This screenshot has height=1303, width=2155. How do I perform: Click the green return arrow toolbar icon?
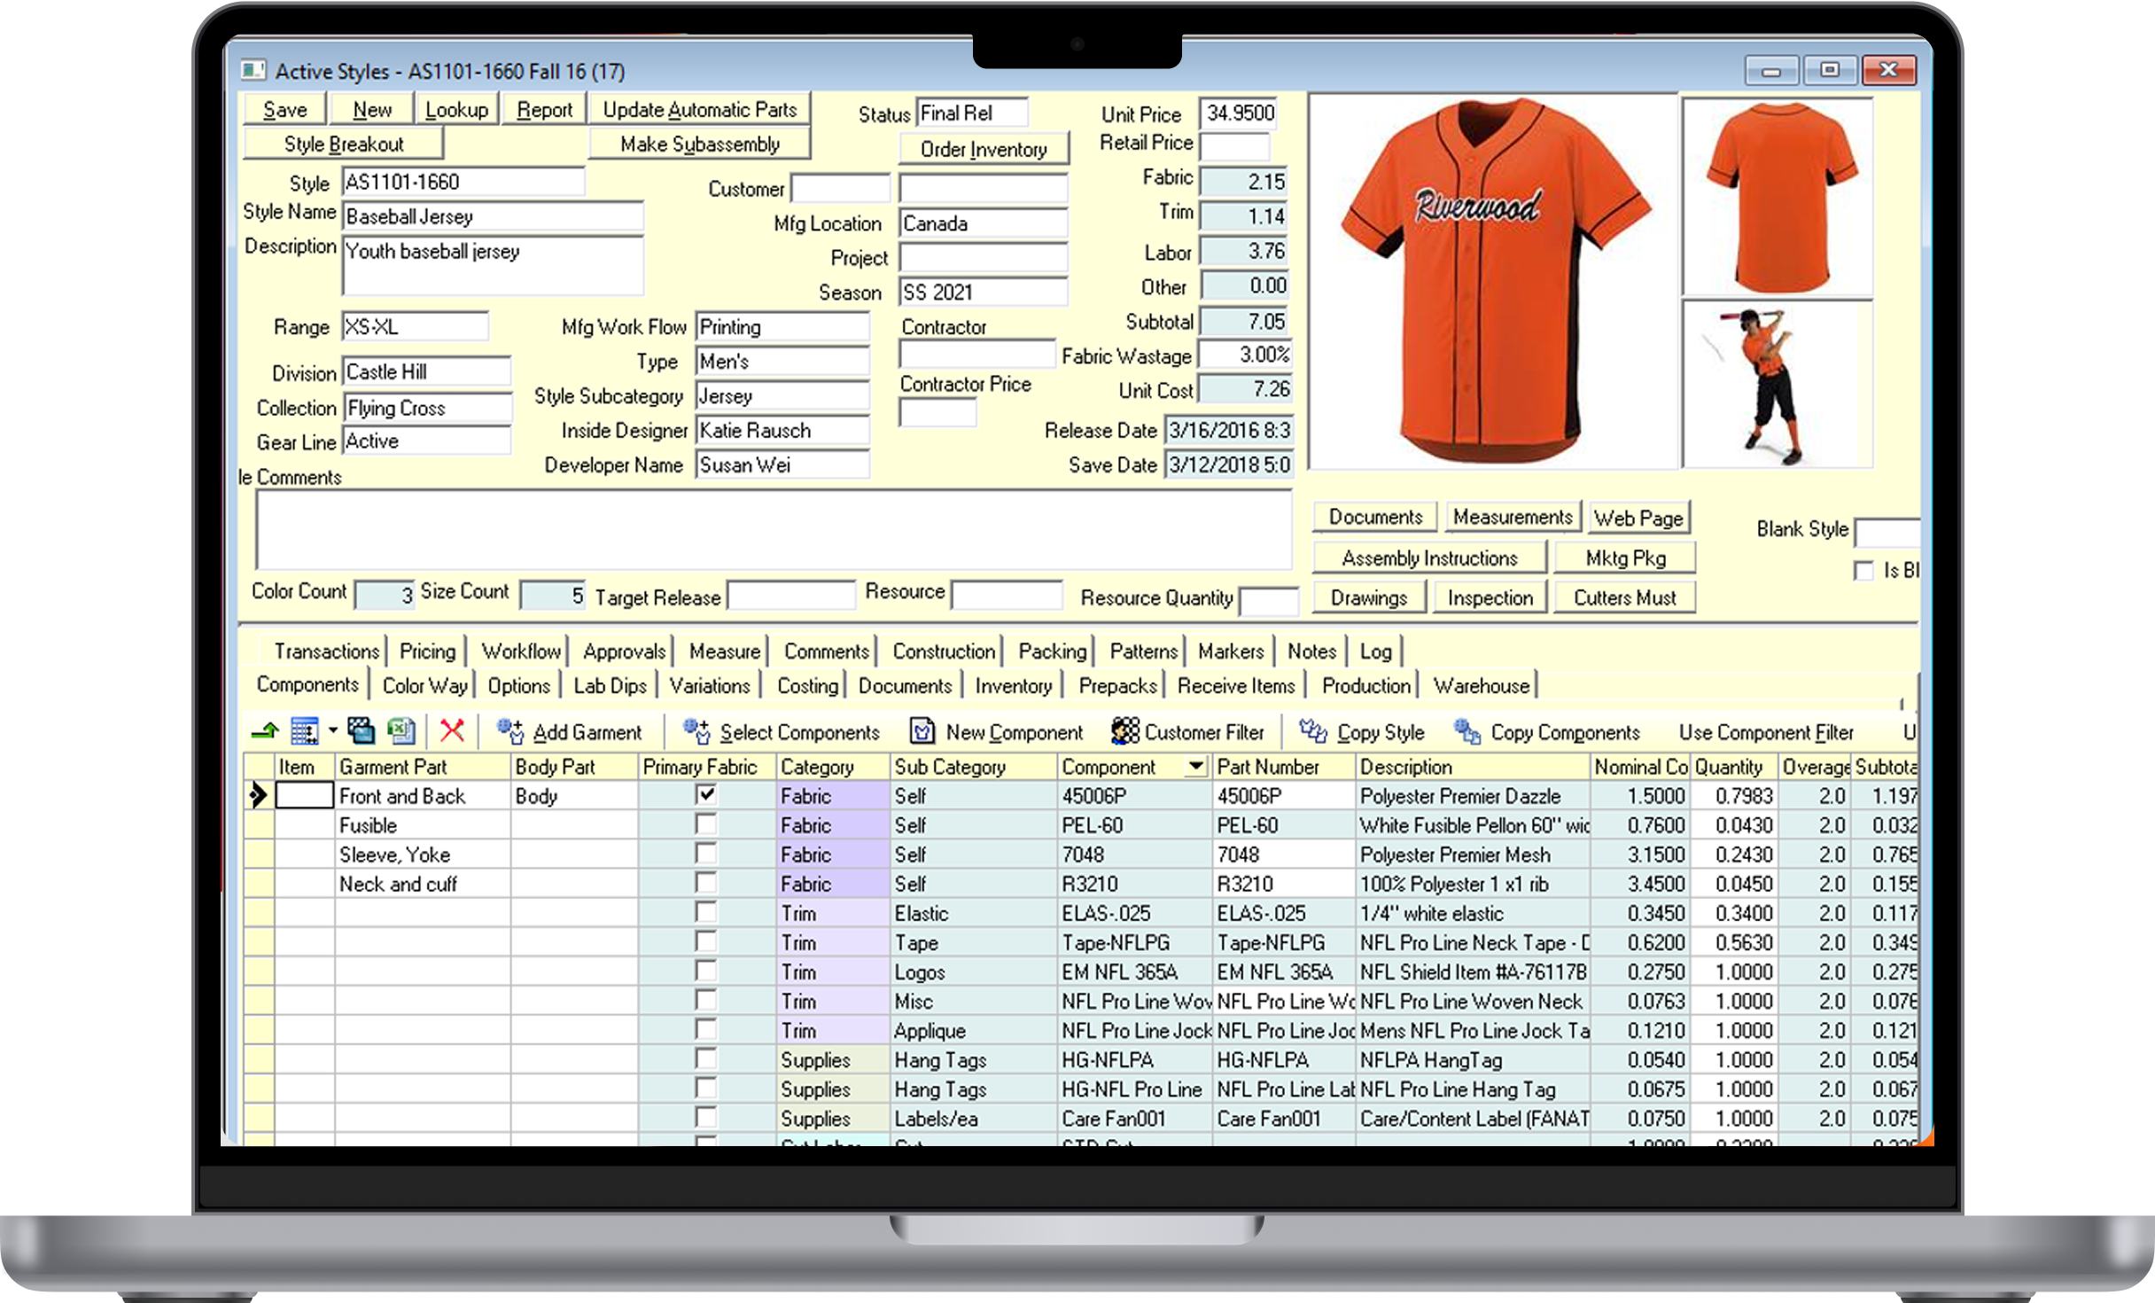click(265, 732)
